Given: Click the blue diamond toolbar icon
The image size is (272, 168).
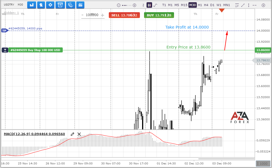Looking at the screenshot, I should tap(50, 5).
